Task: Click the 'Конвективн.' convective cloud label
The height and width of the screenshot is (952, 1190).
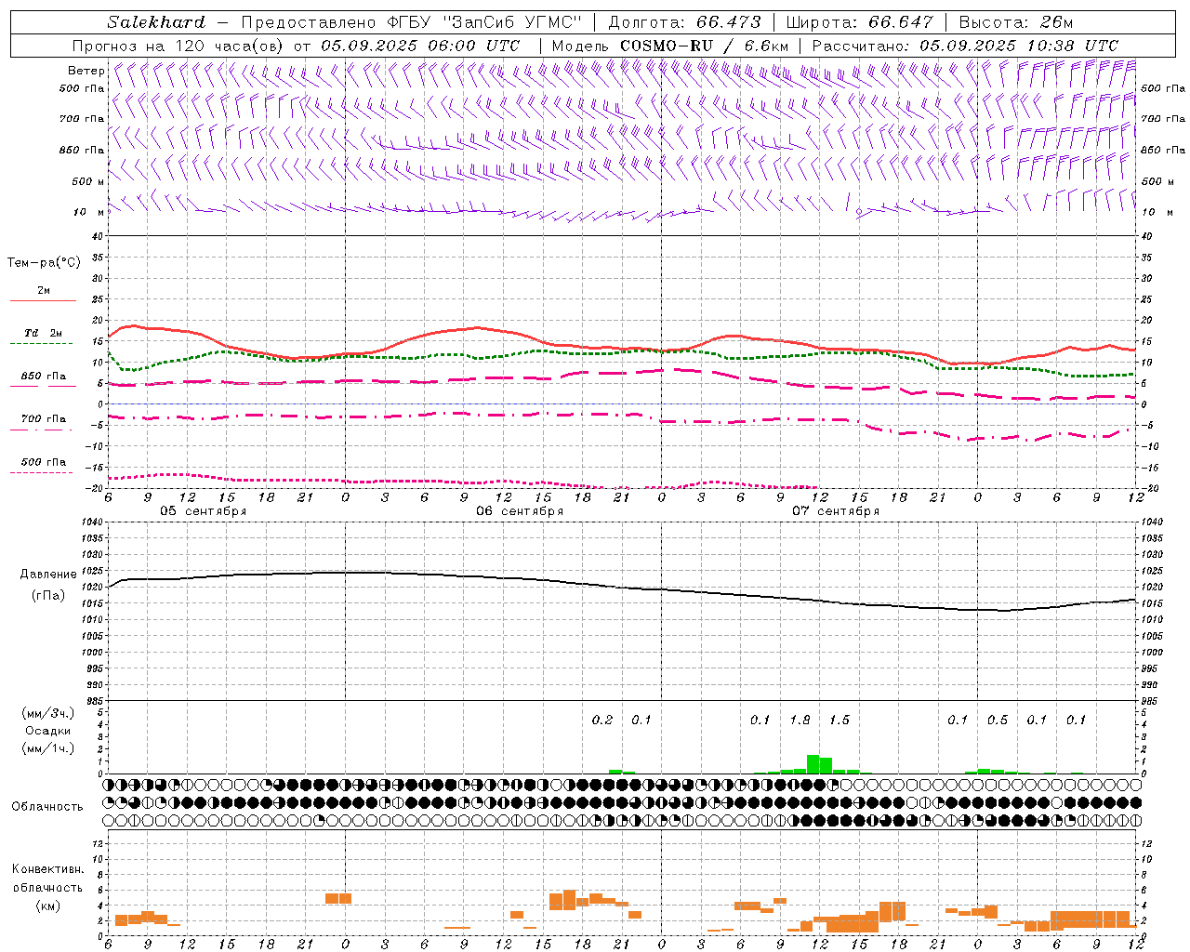Action: point(48,869)
